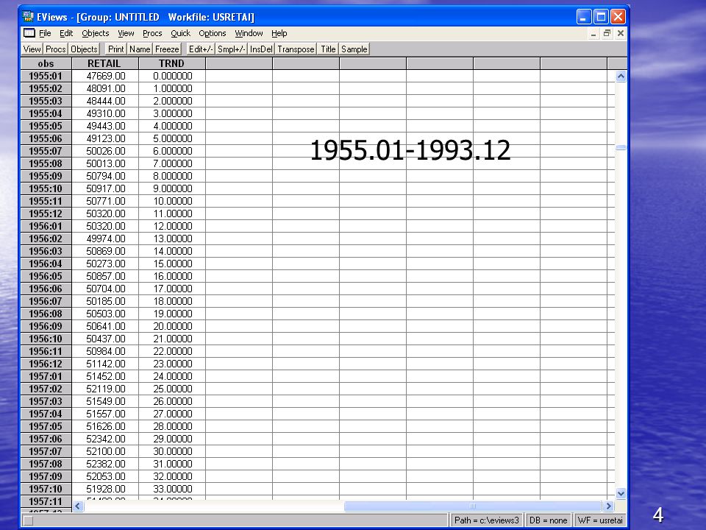Viewport: 706px width, 530px height.
Task: Select row header 1956:06
Action: click(x=46, y=289)
